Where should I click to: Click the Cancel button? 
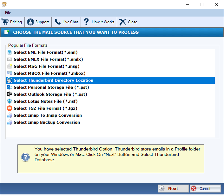click(x=205, y=188)
